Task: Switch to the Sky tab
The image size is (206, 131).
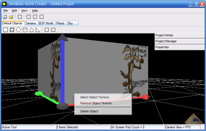Action: click(73, 23)
